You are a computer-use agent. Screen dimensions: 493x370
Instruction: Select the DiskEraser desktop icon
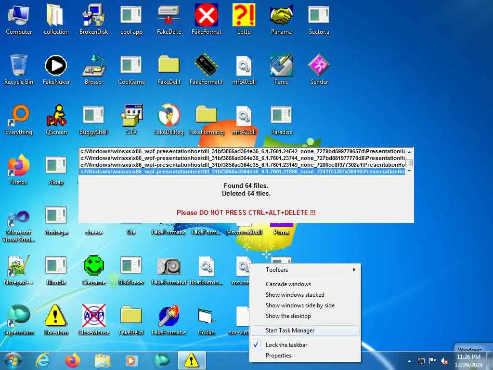pyautogui.click(x=131, y=270)
